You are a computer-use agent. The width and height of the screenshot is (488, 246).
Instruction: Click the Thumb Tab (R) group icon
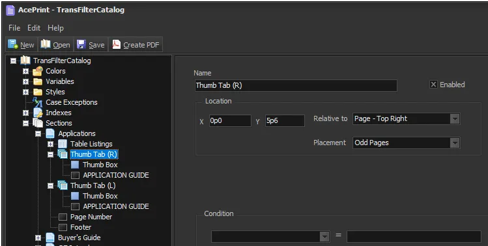coord(63,154)
